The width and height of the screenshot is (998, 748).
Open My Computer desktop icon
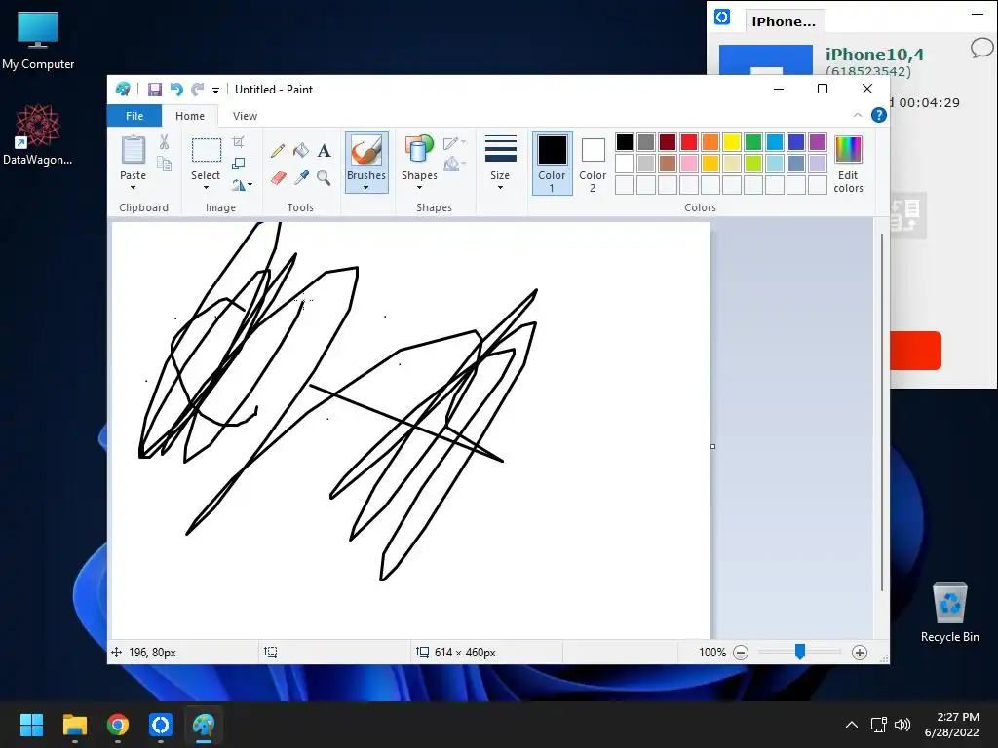coord(38,39)
